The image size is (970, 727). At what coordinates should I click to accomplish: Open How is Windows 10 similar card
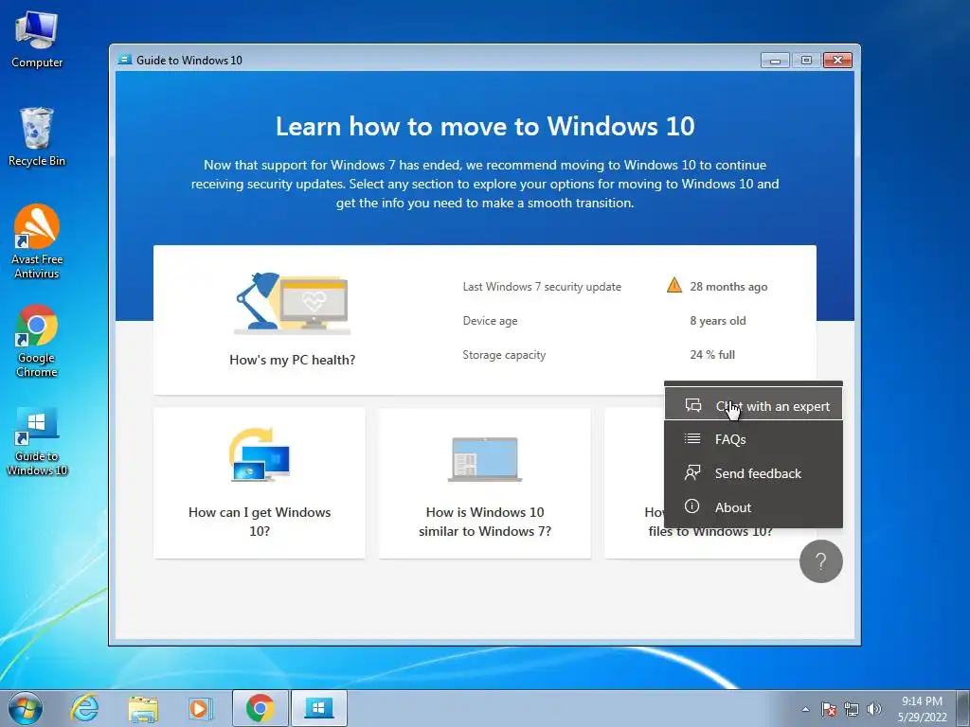click(x=484, y=483)
